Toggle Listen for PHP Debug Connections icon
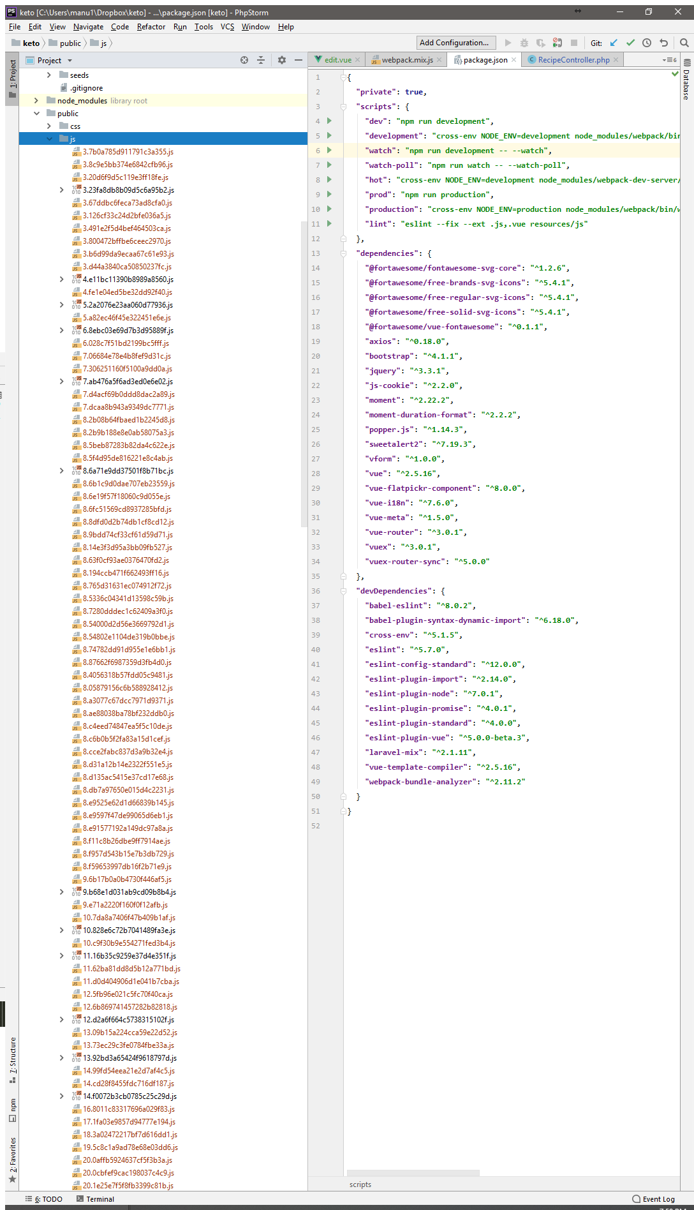This screenshot has width=694, height=1210. (557, 43)
